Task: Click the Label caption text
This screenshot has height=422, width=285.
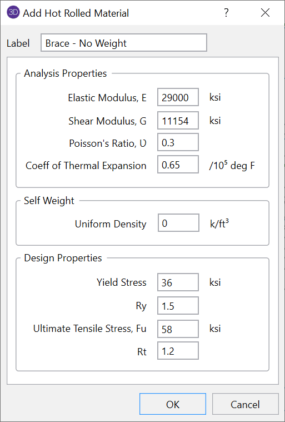Action: 18,43
